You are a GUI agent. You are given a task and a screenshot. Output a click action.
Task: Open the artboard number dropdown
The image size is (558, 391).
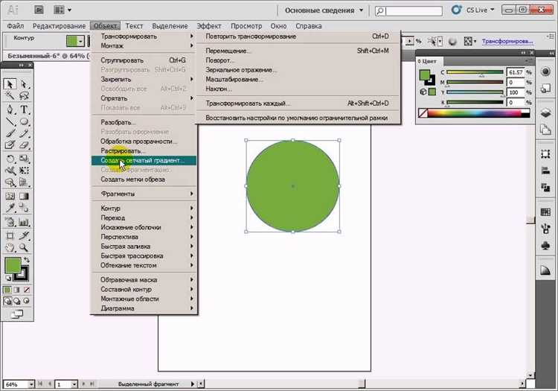pyautogui.click(x=74, y=384)
